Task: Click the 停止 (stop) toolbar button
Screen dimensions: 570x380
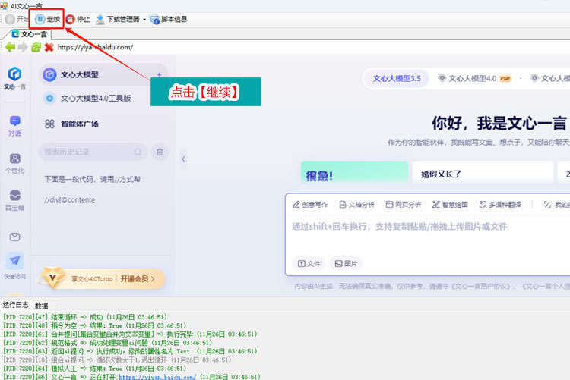Action: 78,19
